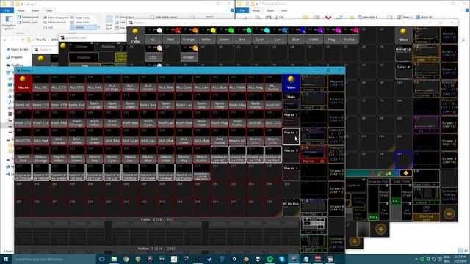Open the Masters view button in Display 1
470x264 pixels.
coord(336,83)
